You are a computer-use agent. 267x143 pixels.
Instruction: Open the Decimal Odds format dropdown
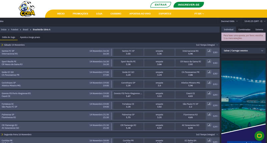coord(229,21)
